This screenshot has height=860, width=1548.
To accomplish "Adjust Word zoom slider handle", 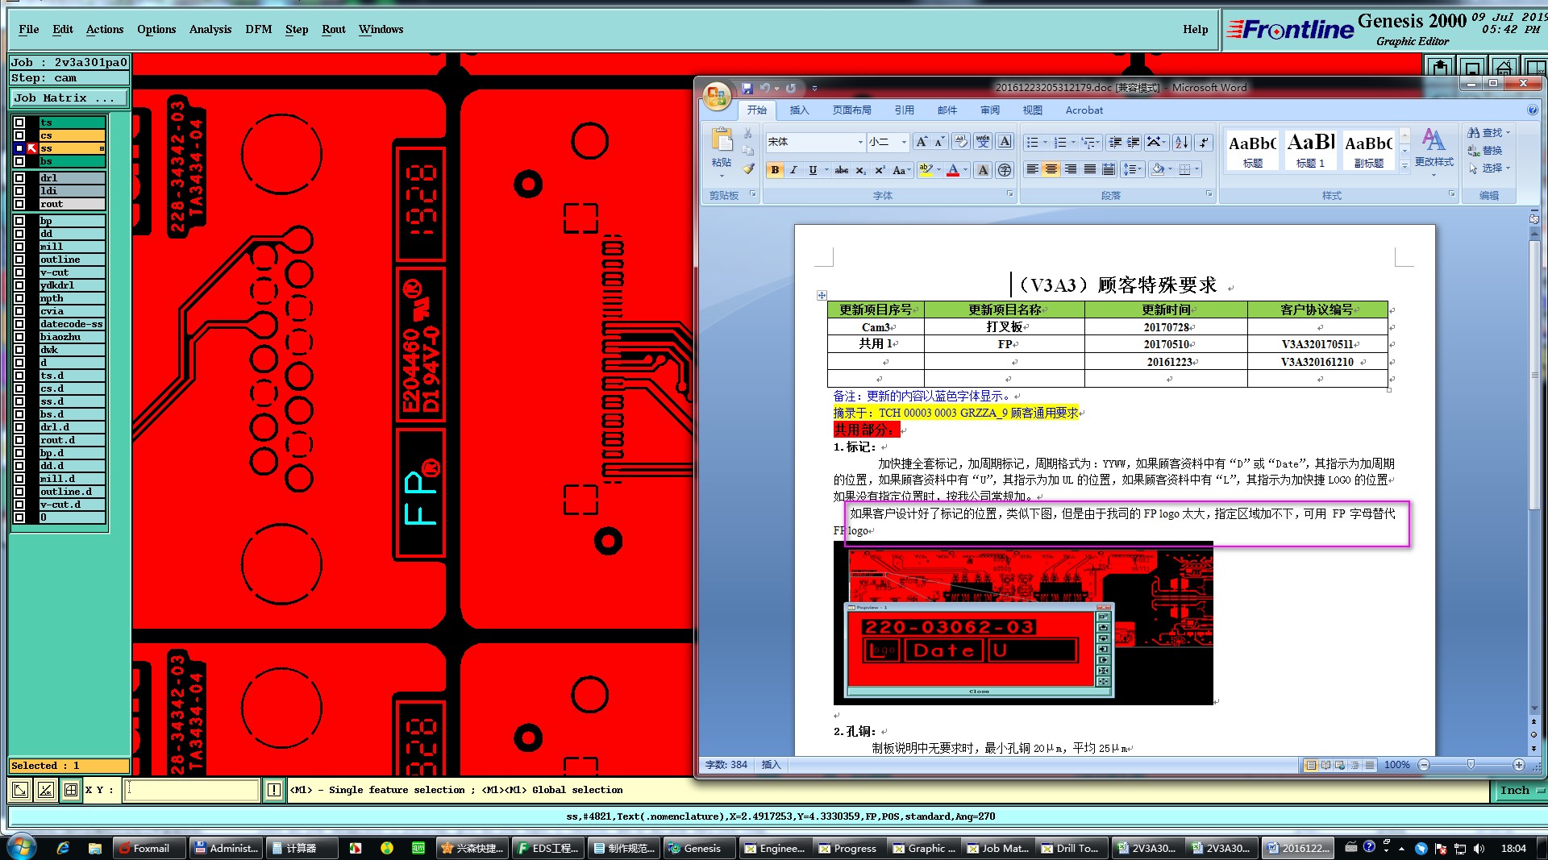I will pos(1471,765).
